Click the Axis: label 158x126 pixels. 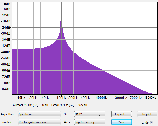[67, 122]
